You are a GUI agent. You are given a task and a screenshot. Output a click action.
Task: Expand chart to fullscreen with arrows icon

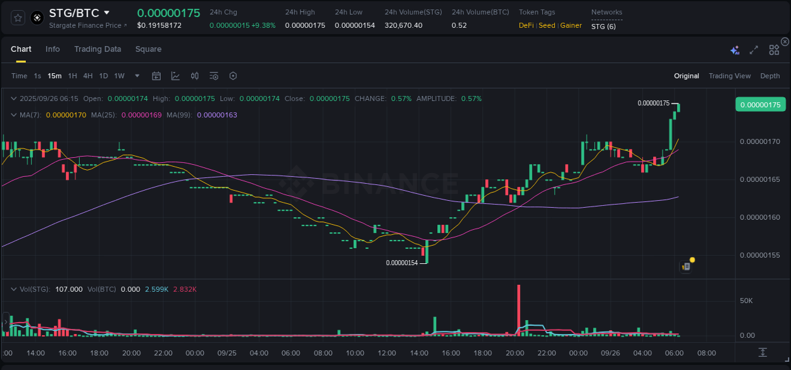[x=754, y=49]
